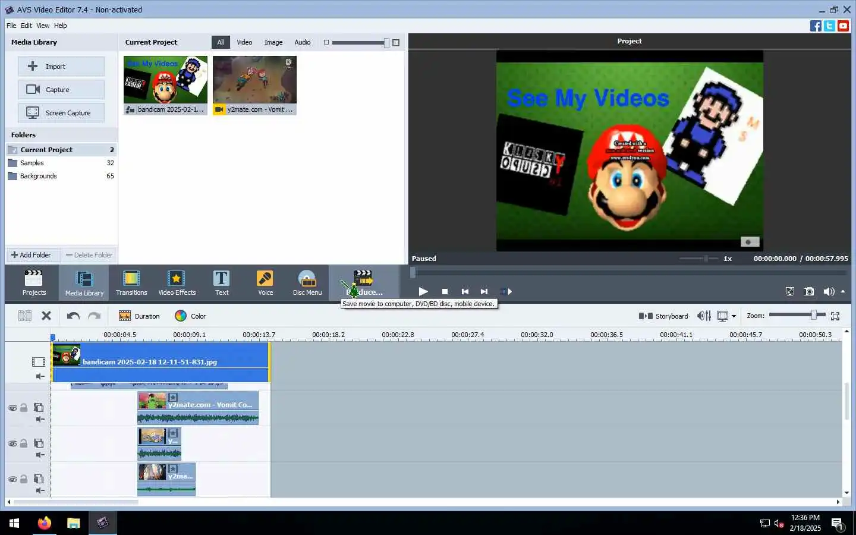This screenshot has height=535, width=856.
Task: Open Facebook page icon
Action: tap(816, 26)
